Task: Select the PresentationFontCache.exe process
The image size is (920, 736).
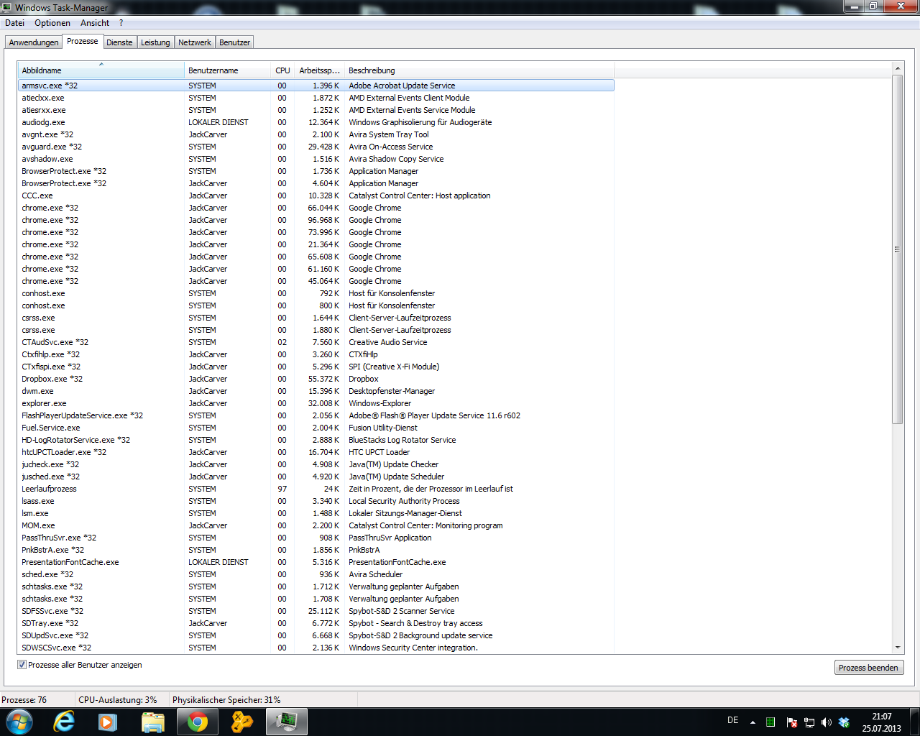Action: pos(316,562)
